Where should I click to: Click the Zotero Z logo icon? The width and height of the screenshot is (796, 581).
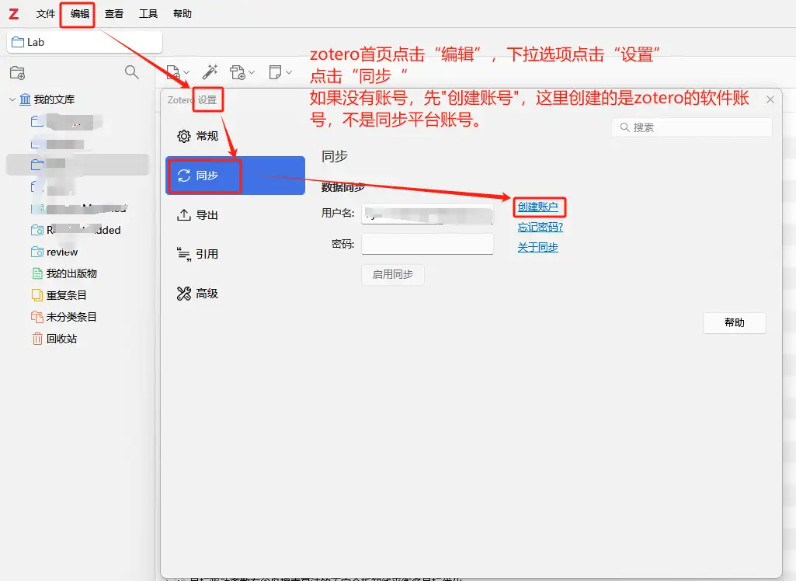14,14
